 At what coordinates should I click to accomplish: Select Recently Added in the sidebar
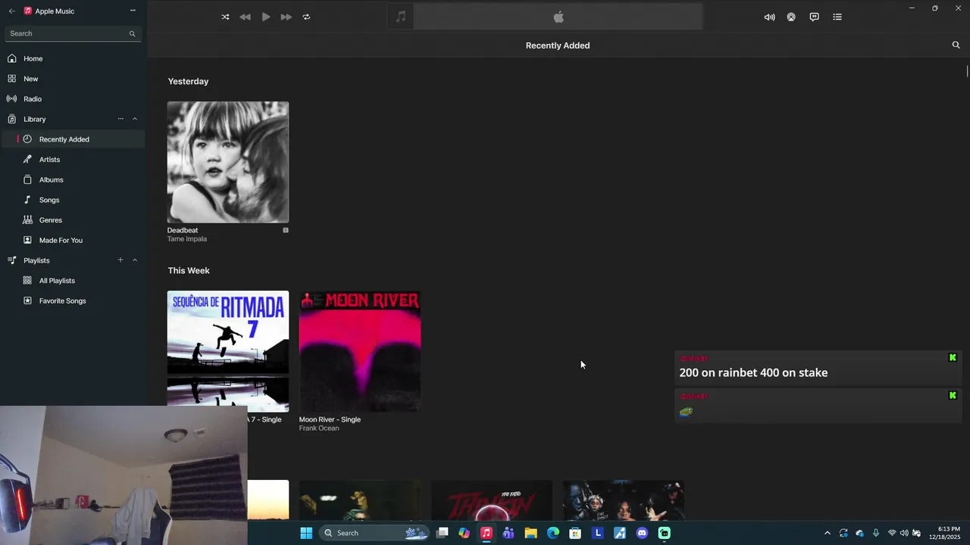(x=73, y=139)
